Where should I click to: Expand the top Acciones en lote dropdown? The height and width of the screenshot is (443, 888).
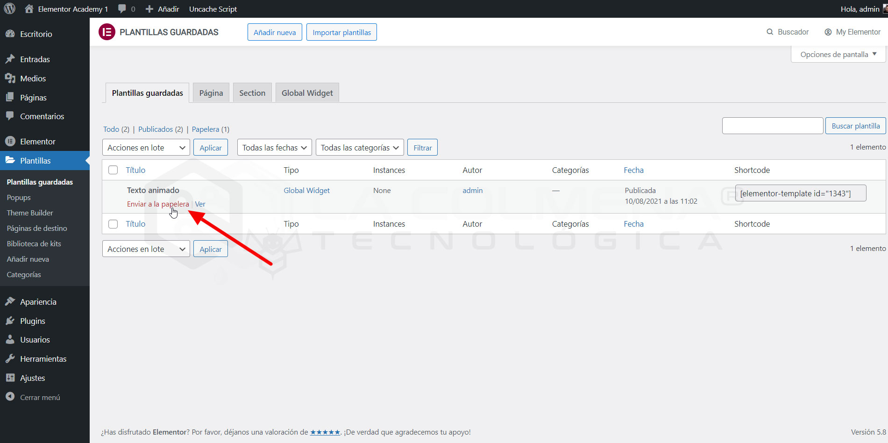click(x=146, y=148)
